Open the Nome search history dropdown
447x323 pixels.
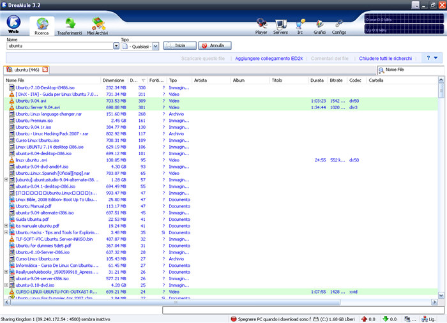point(116,46)
